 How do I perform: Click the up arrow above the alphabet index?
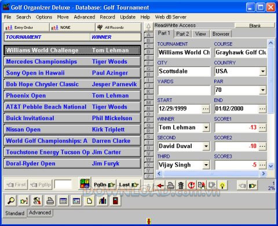(x=148, y=27)
